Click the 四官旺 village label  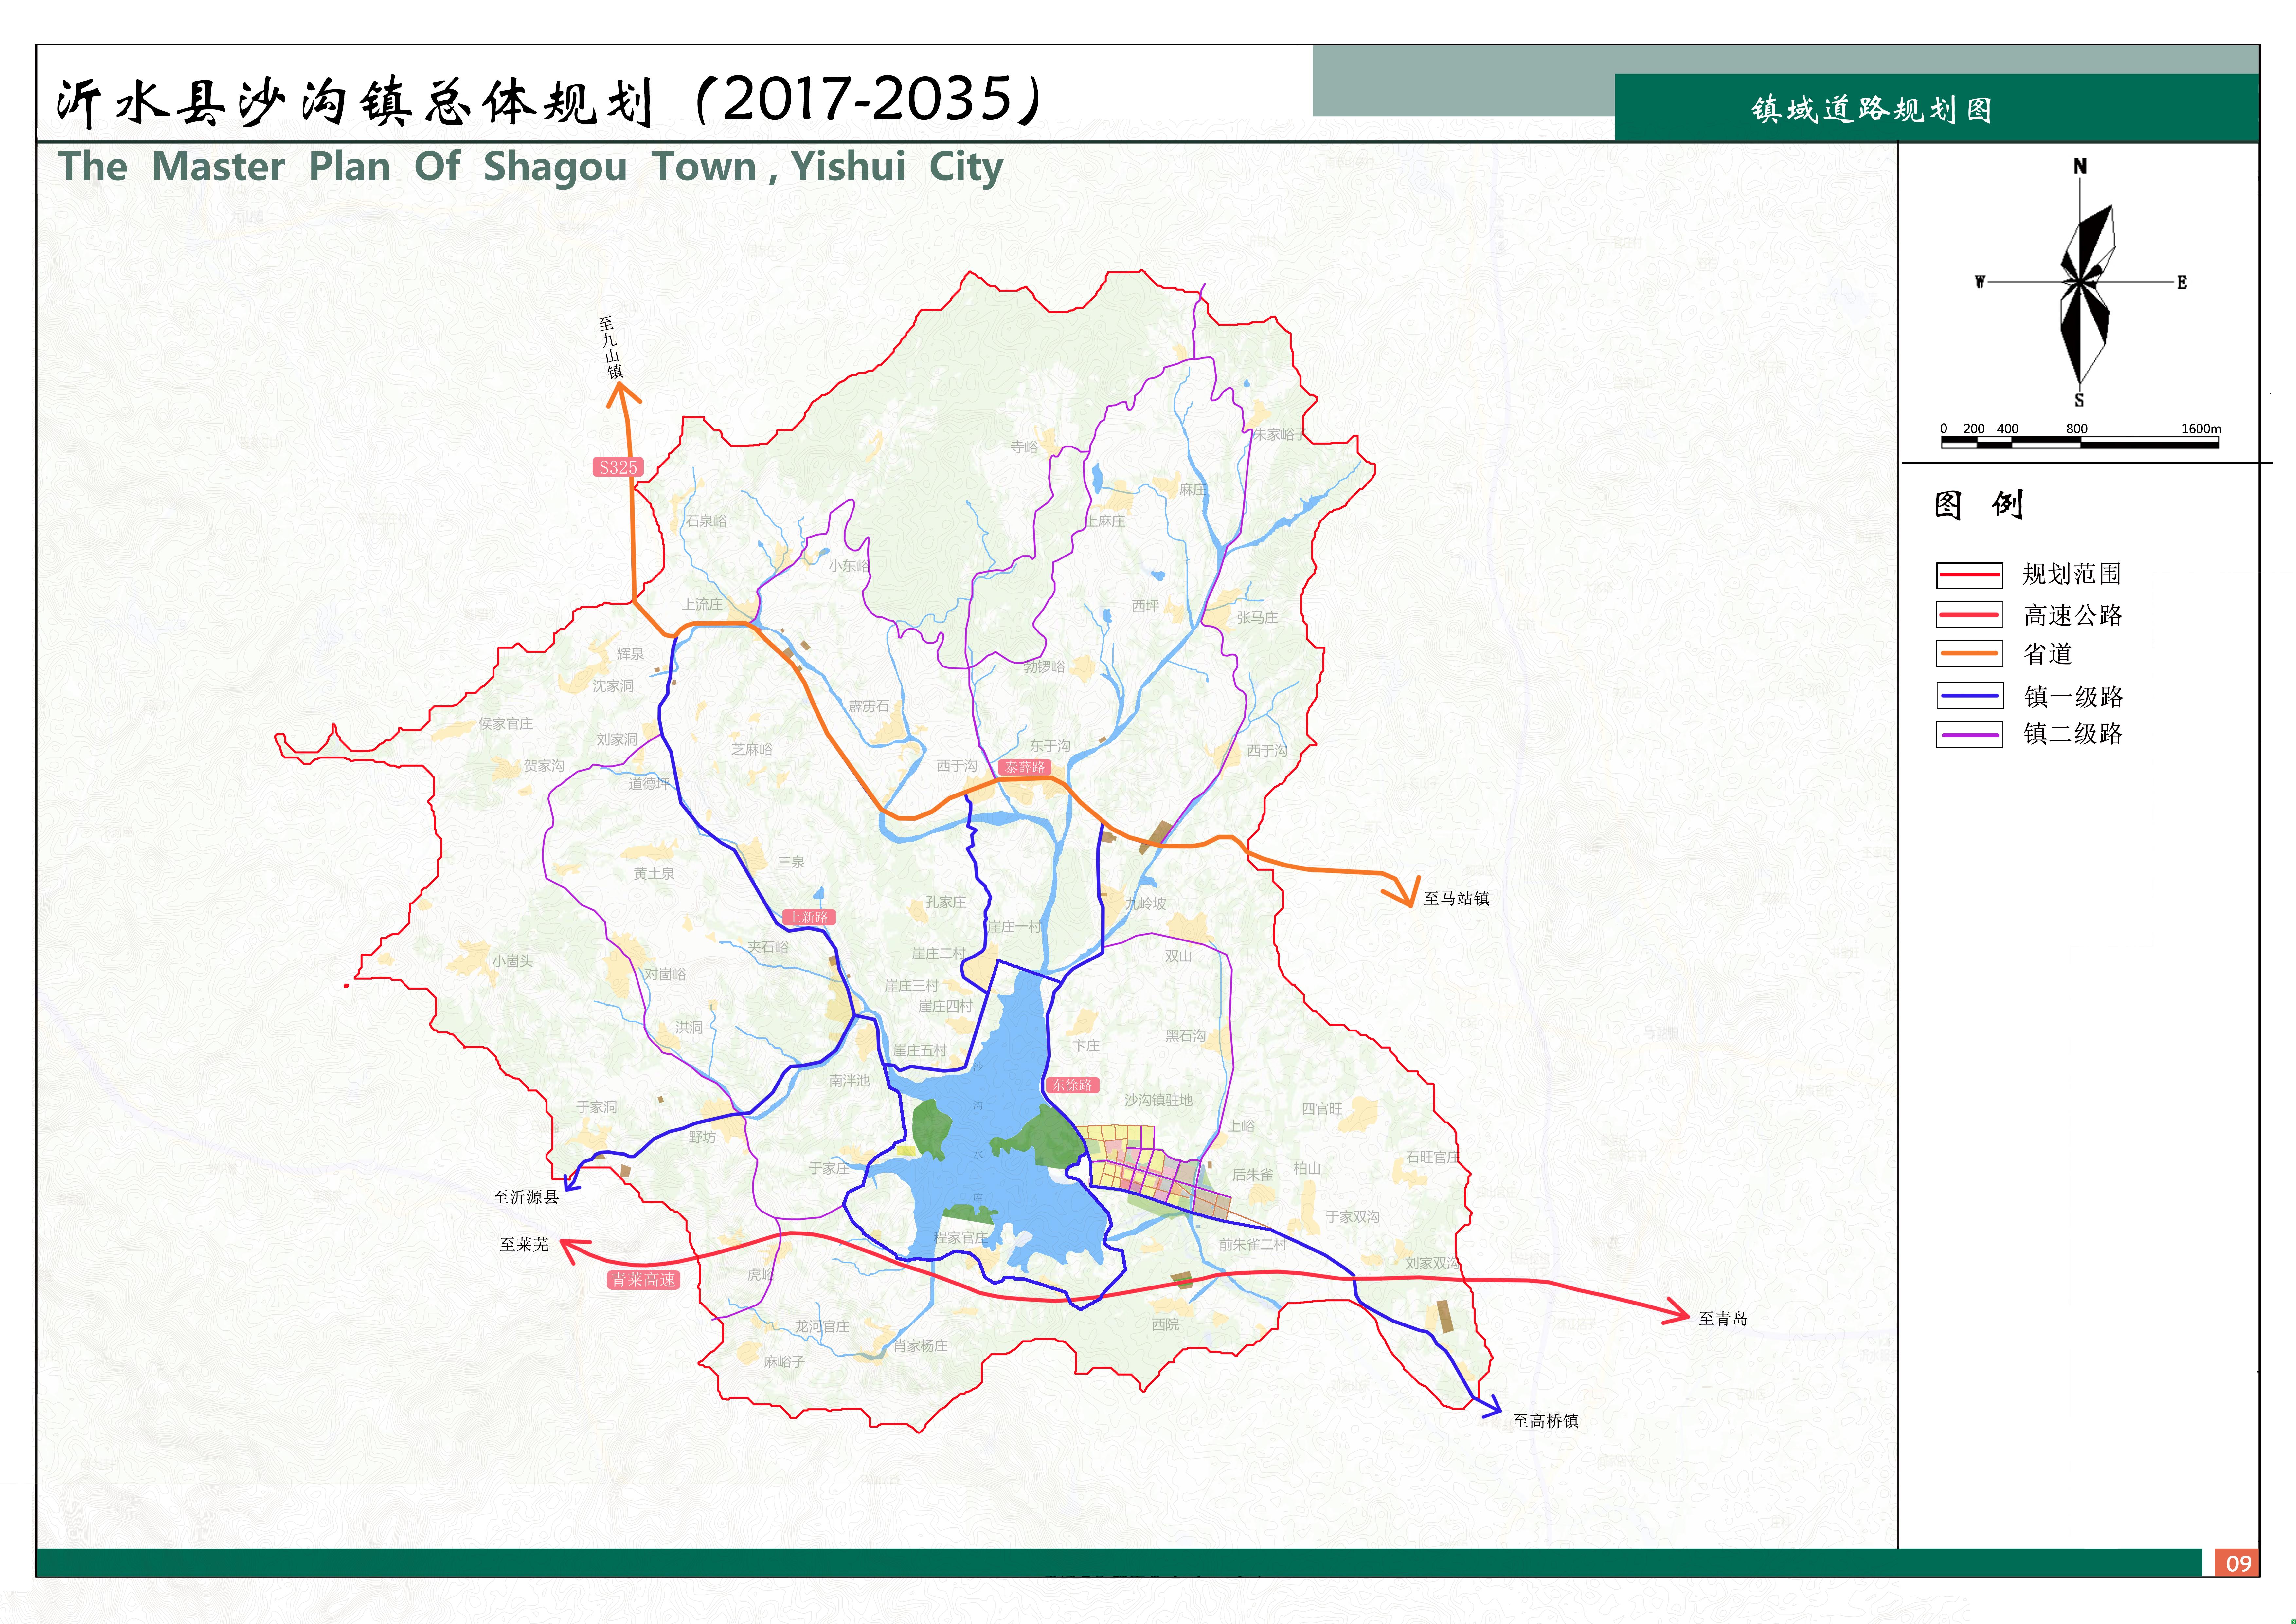tap(1322, 1109)
